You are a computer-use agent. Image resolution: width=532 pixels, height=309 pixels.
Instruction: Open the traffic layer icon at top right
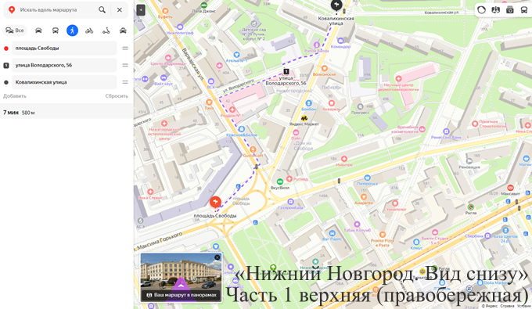click(x=481, y=10)
